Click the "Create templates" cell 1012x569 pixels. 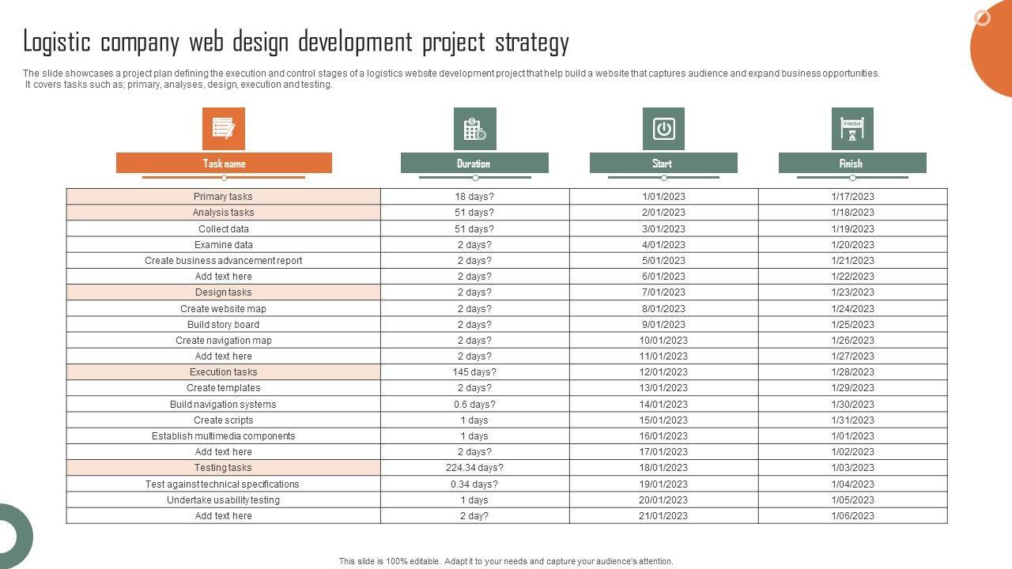pyautogui.click(x=224, y=388)
